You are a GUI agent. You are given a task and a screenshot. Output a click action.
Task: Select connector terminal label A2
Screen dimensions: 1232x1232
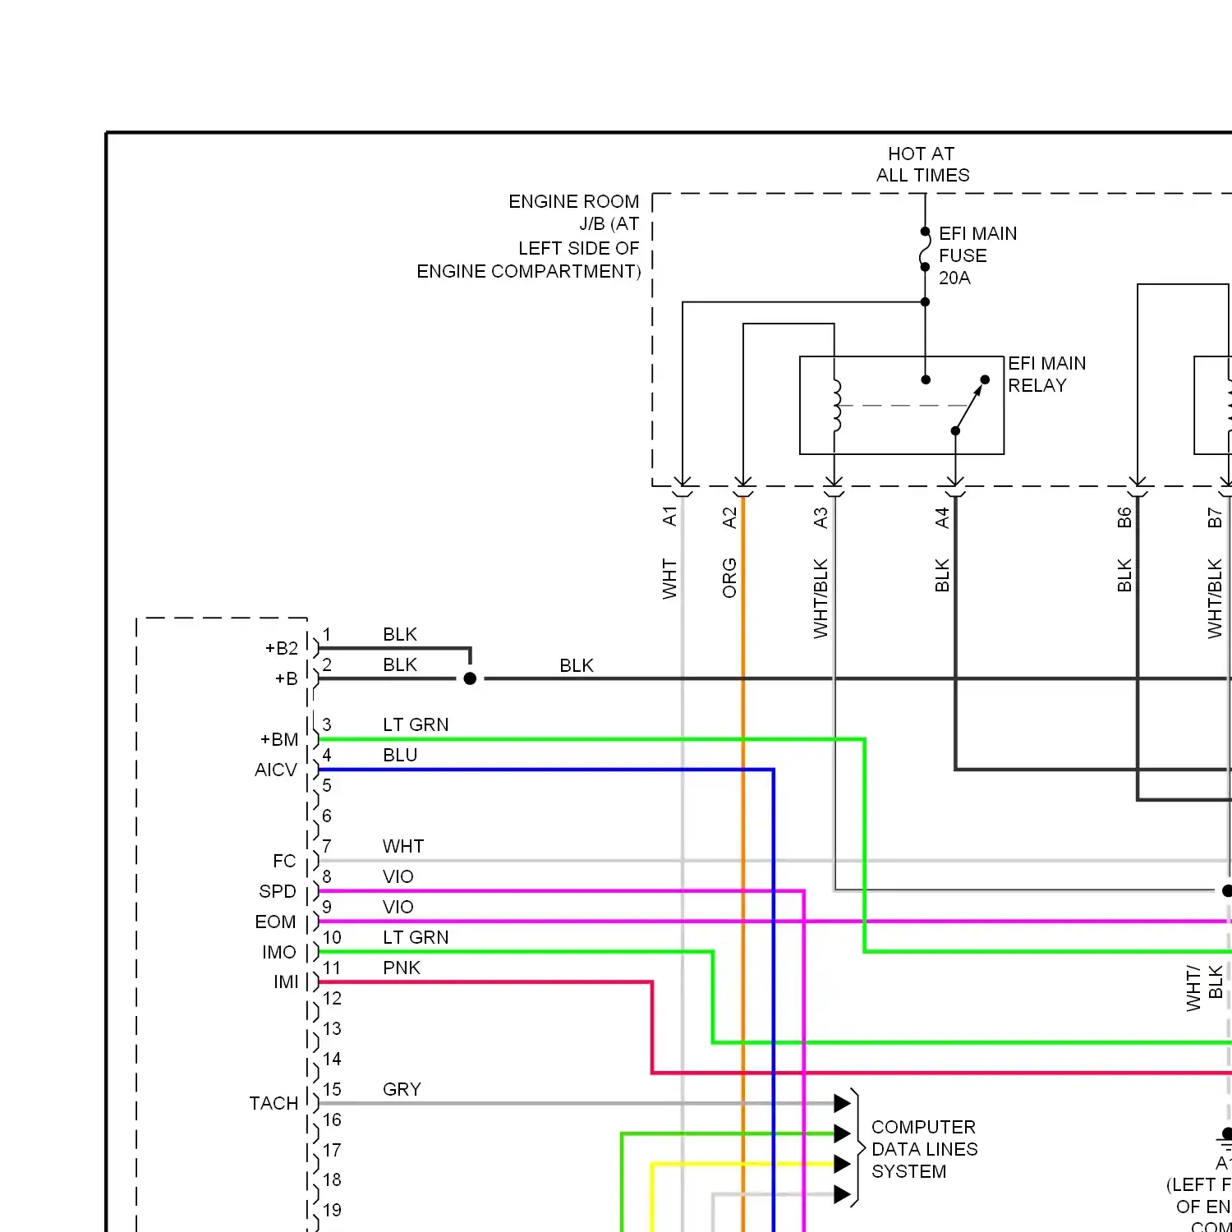tap(729, 517)
